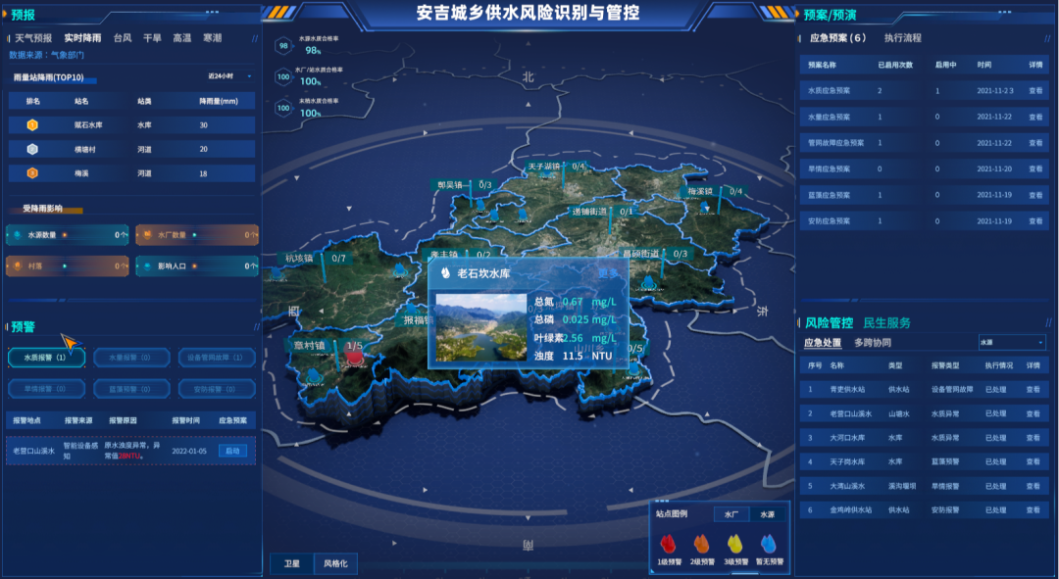The width and height of the screenshot is (1059, 579).
Task: Click the orange 2级预警 legend droplet icon
Action: (x=701, y=543)
